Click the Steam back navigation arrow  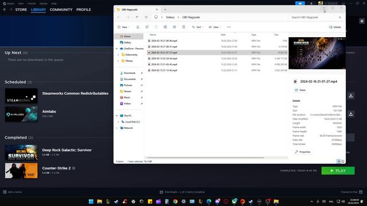[x=5, y=10]
